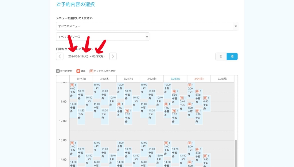This screenshot has width=294, height=167.
Task: Select the 3/20(水) column header
Action: click(105, 79)
